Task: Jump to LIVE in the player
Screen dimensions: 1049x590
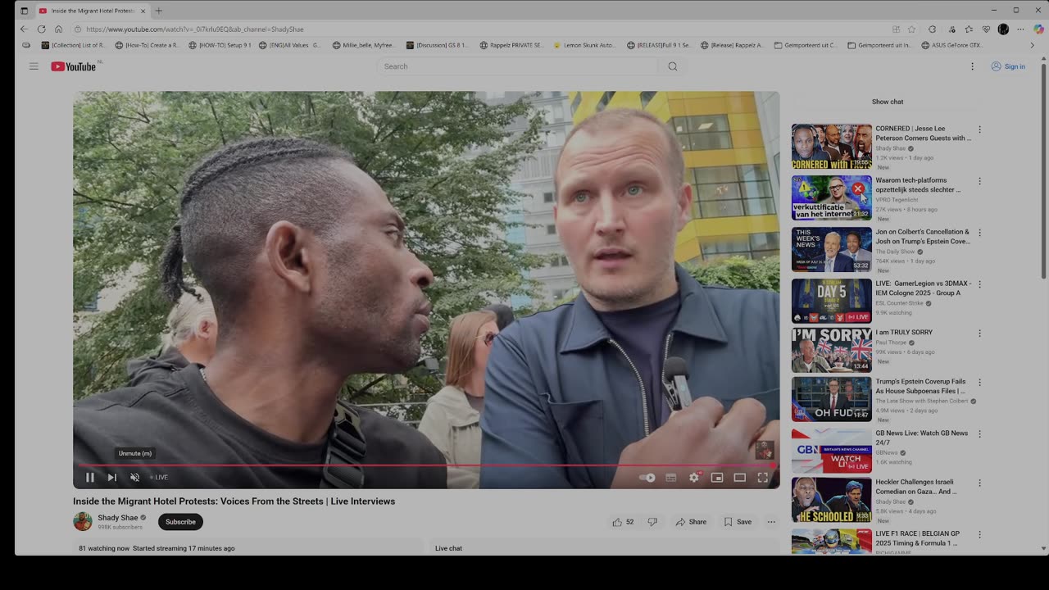Action: pos(159,478)
